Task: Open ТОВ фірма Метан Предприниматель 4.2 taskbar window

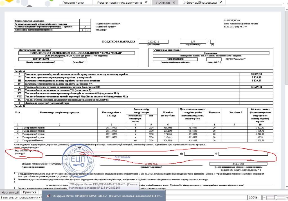Action: point(104,196)
